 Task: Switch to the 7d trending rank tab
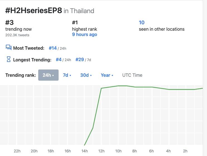[67, 75]
